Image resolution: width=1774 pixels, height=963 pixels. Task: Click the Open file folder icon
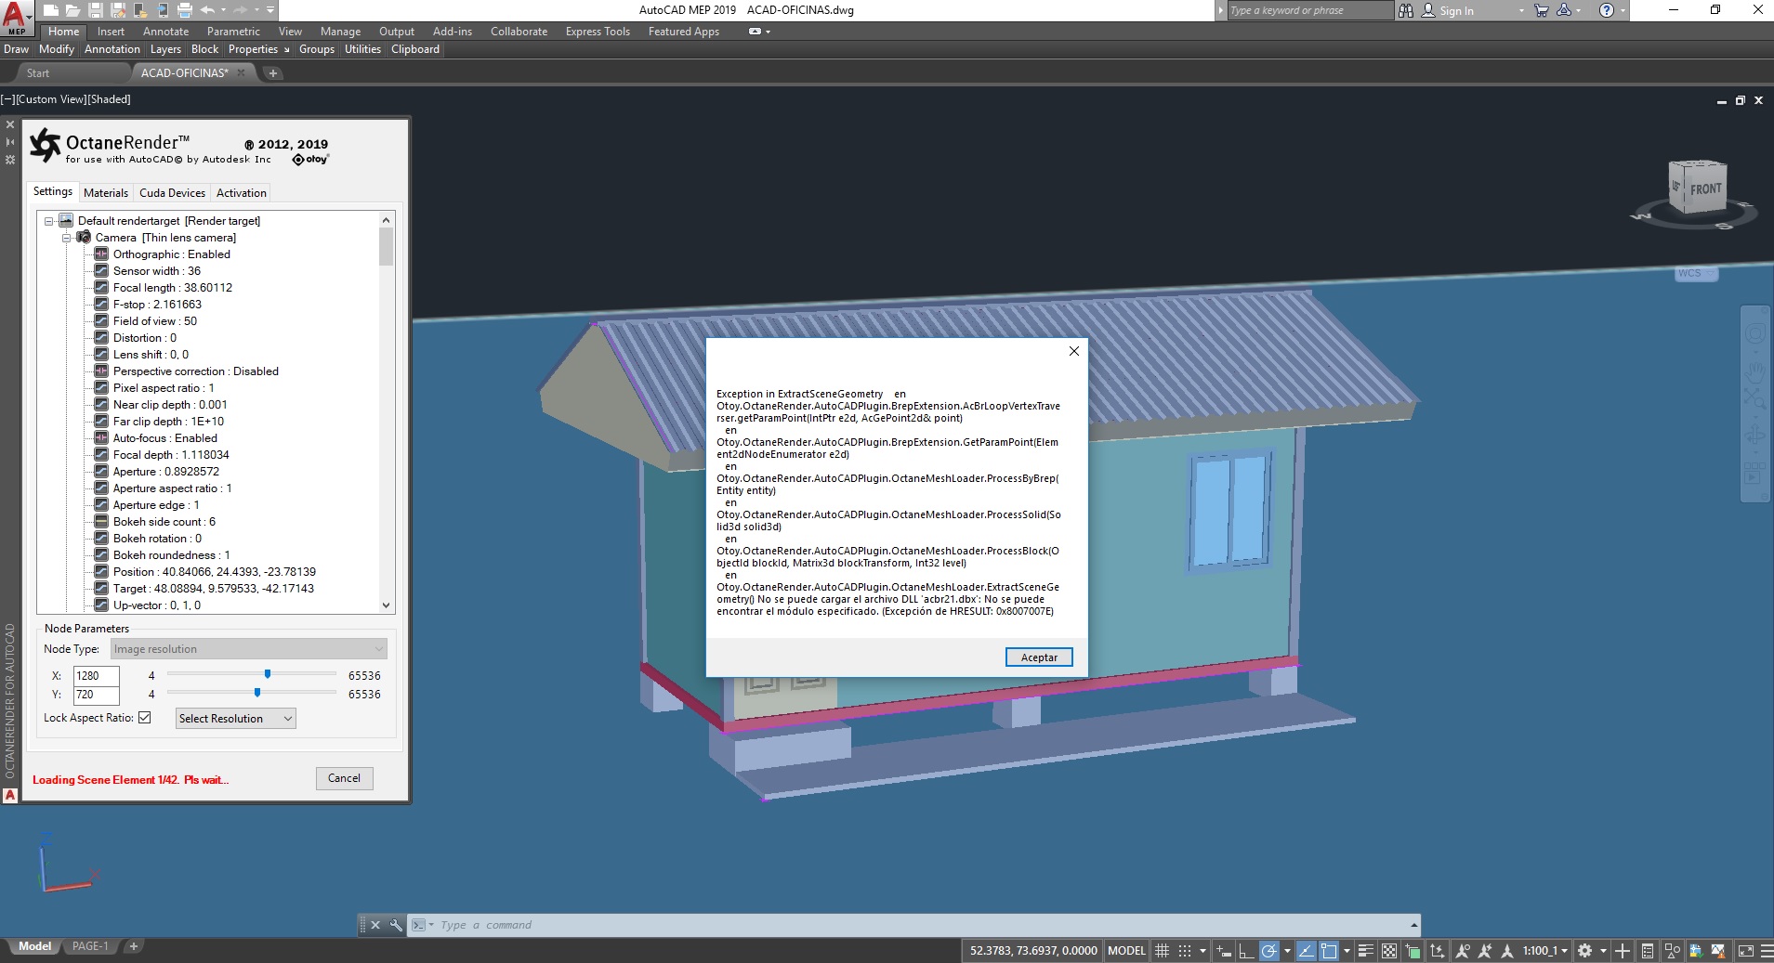pos(73,10)
